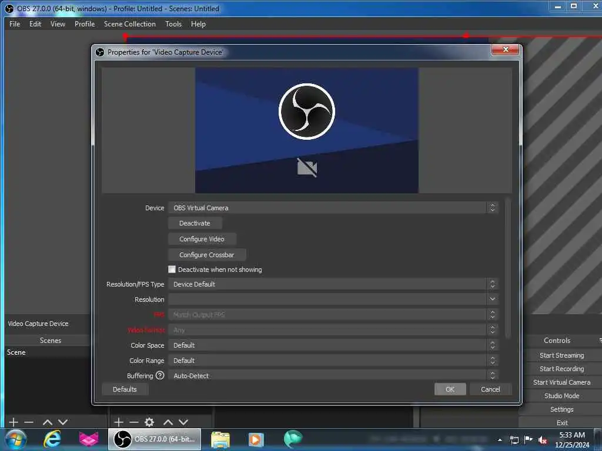Image resolution: width=602 pixels, height=451 pixels.
Task: Move scene up with arrow icon
Action: pos(48,422)
